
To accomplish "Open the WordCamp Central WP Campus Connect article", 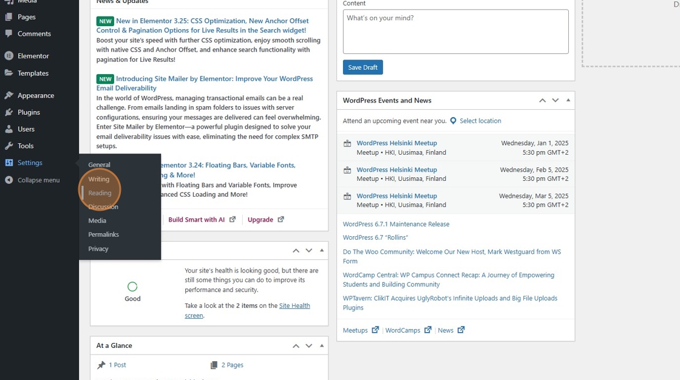I will 449,280.
